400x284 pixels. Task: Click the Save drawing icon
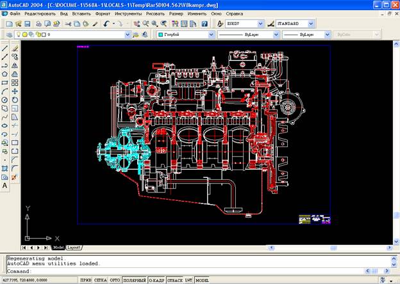pyautogui.click(x=28, y=24)
